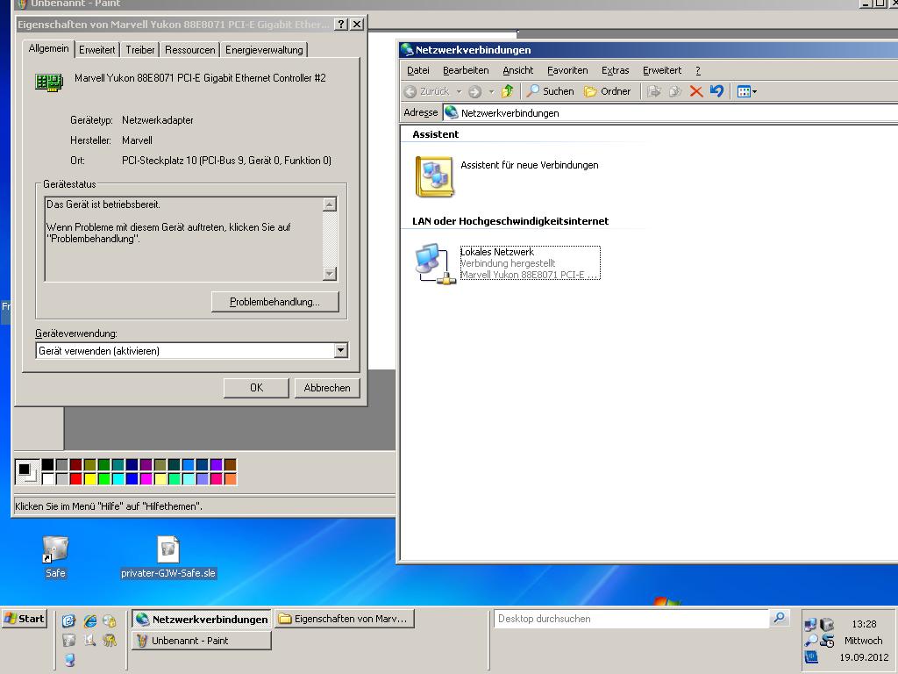This screenshot has height=674, width=898.
Task: Click the Problembehandlung button
Action: click(274, 302)
